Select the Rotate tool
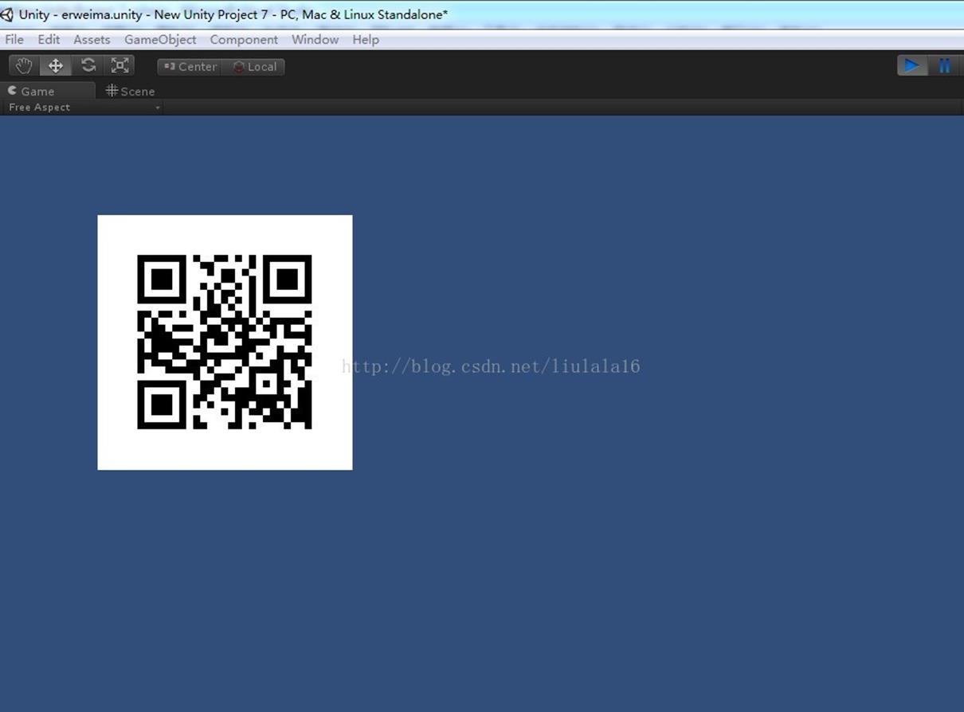Viewport: 964px width, 712px height. point(88,66)
